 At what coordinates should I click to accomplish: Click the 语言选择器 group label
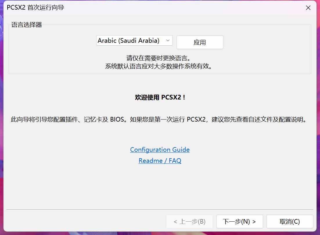coord(26,25)
